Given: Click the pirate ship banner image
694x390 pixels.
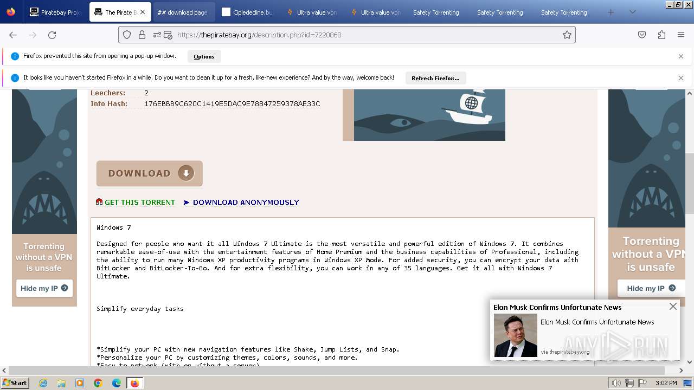Looking at the screenshot, I should click(x=424, y=115).
